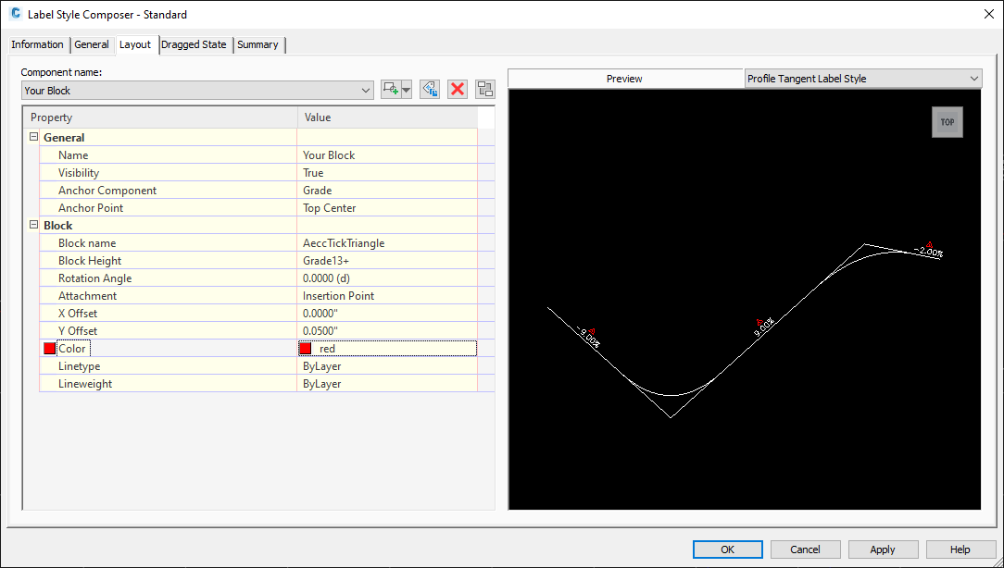Image resolution: width=1004 pixels, height=568 pixels.
Task: Click the red Color swatch value
Action: (x=307, y=348)
